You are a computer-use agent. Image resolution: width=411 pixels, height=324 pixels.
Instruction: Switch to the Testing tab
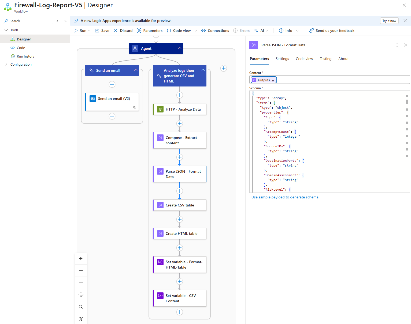(325, 59)
